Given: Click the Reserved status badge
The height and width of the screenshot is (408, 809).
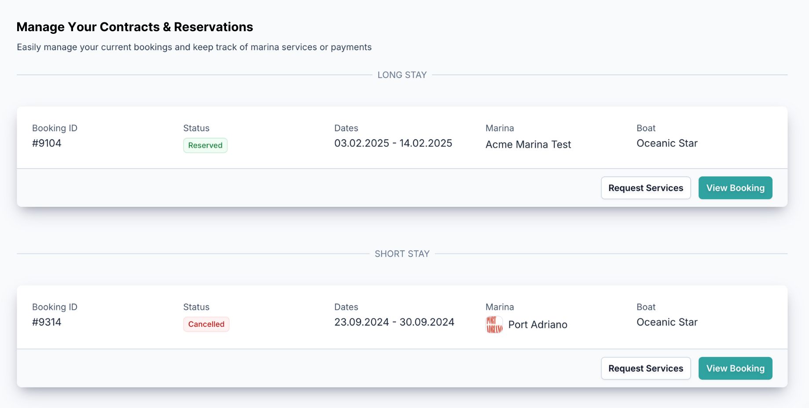Looking at the screenshot, I should point(205,145).
